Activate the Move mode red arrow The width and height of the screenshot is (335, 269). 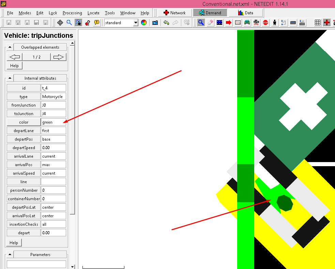(x=229, y=22)
